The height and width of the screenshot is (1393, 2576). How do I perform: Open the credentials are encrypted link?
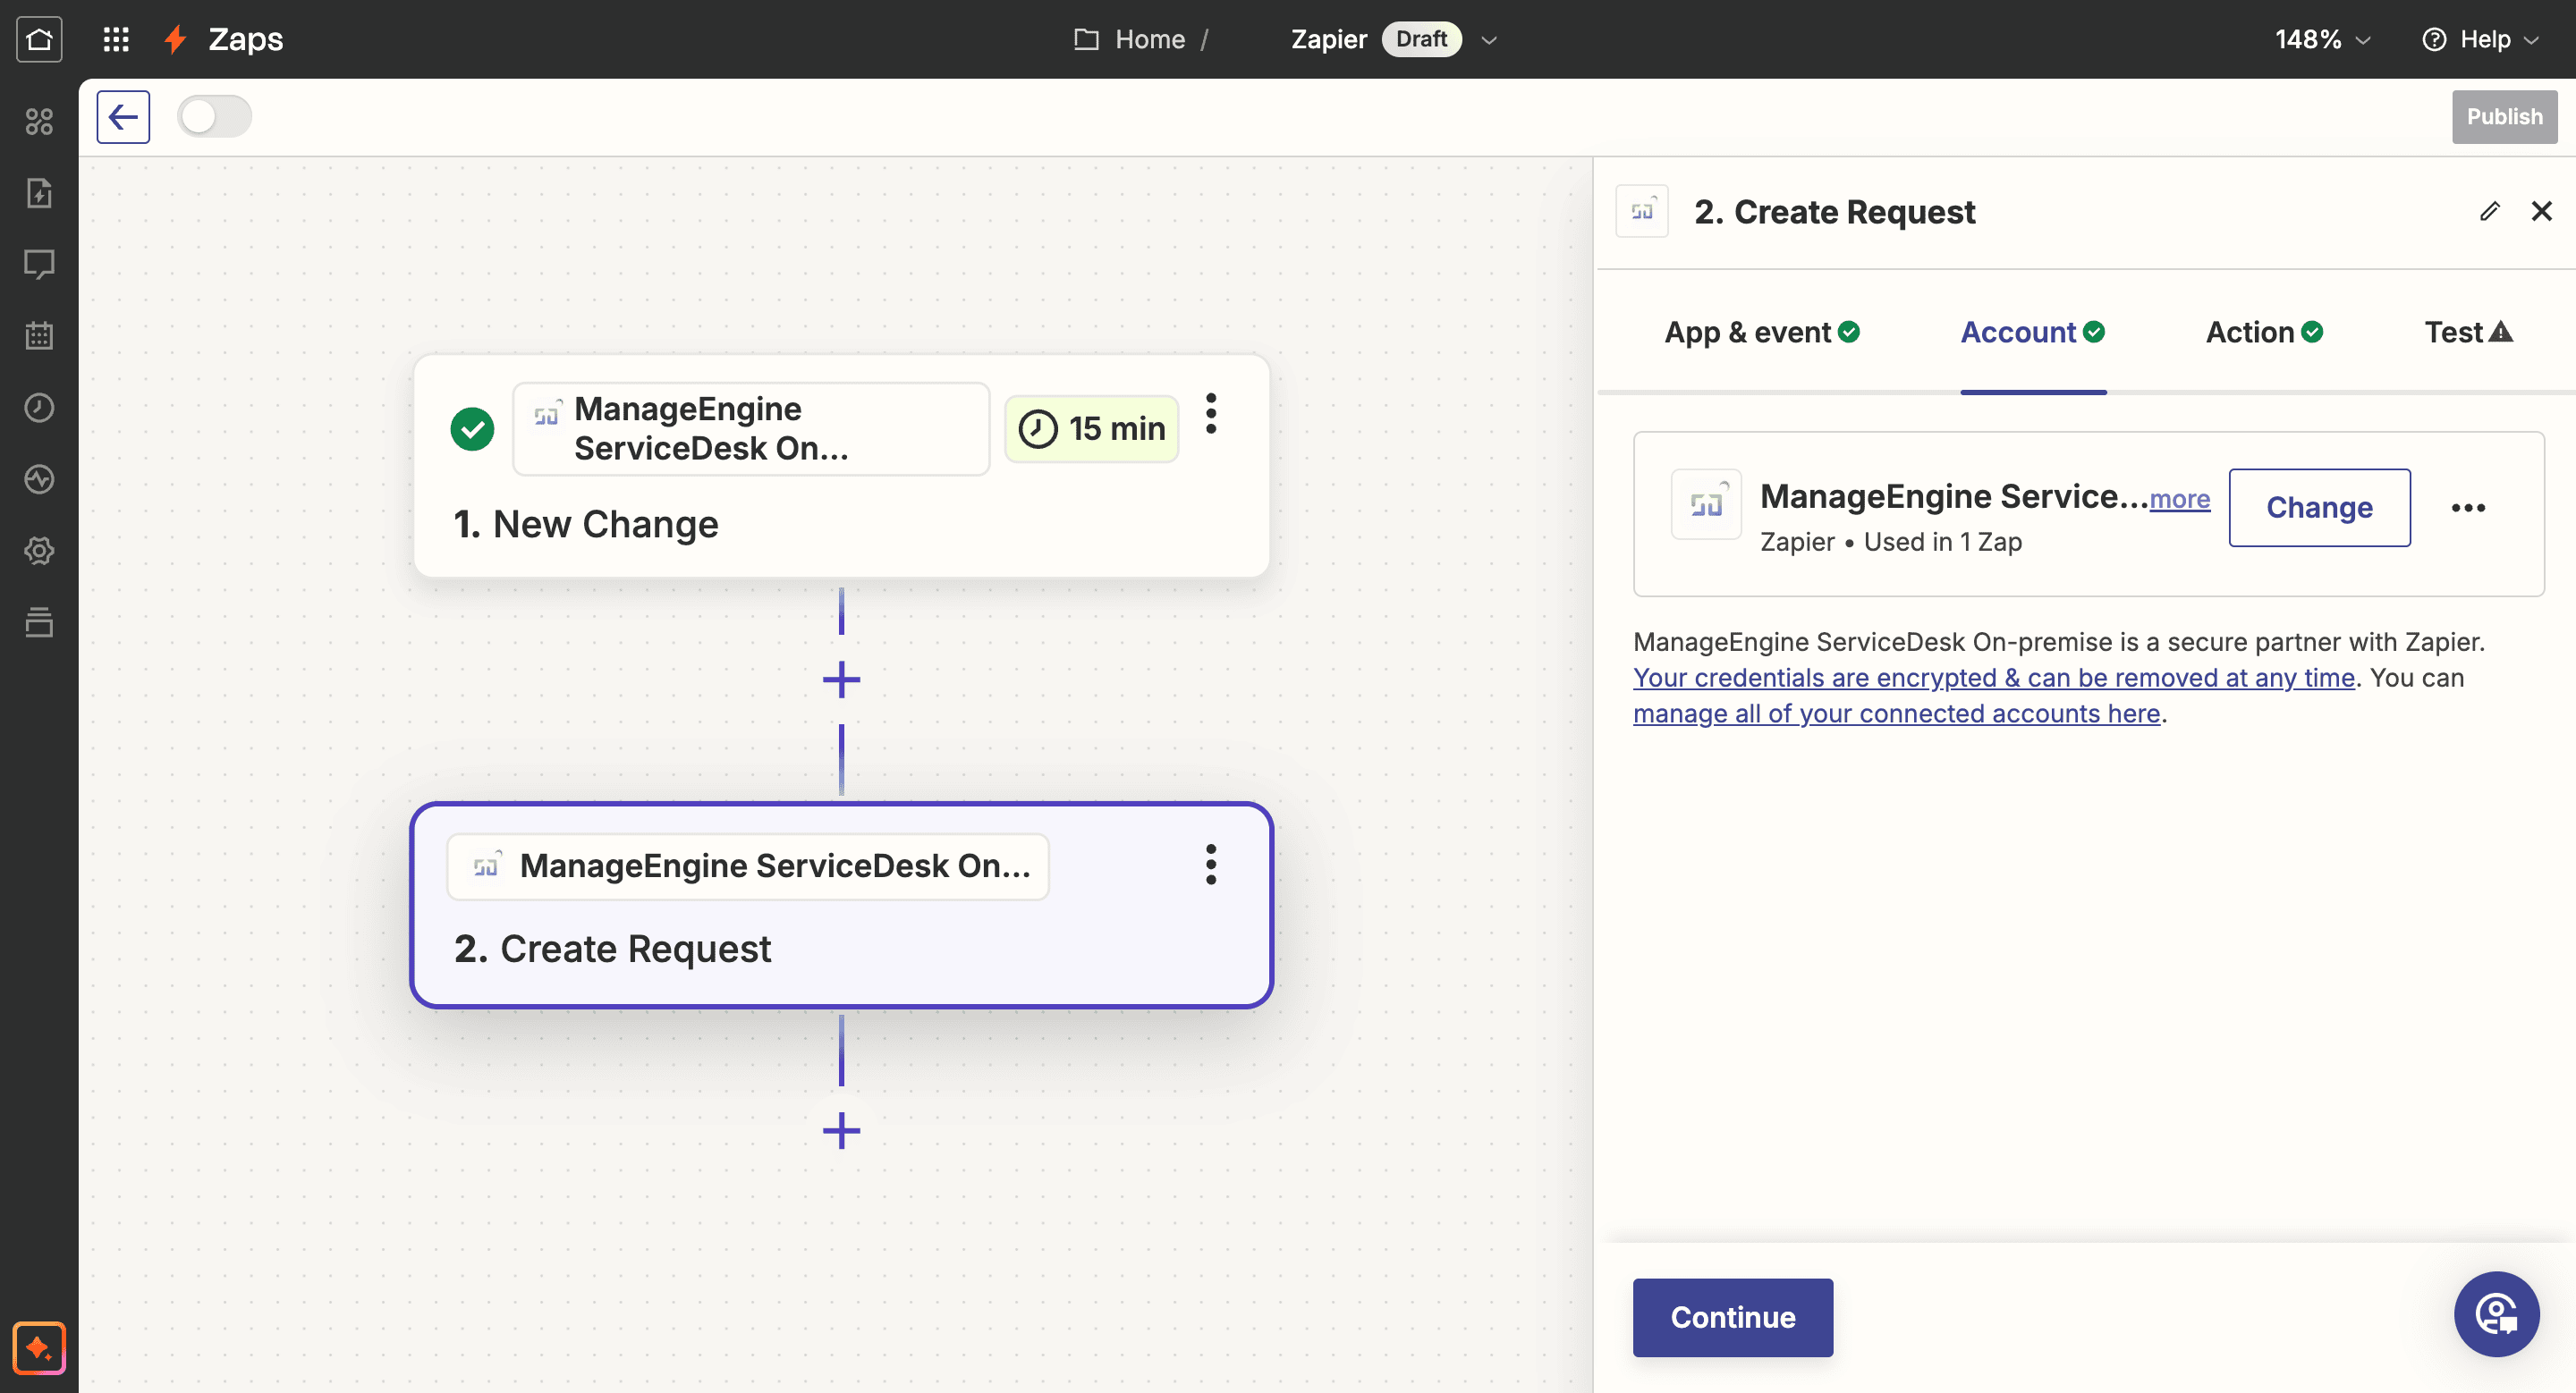point(1994,678)
